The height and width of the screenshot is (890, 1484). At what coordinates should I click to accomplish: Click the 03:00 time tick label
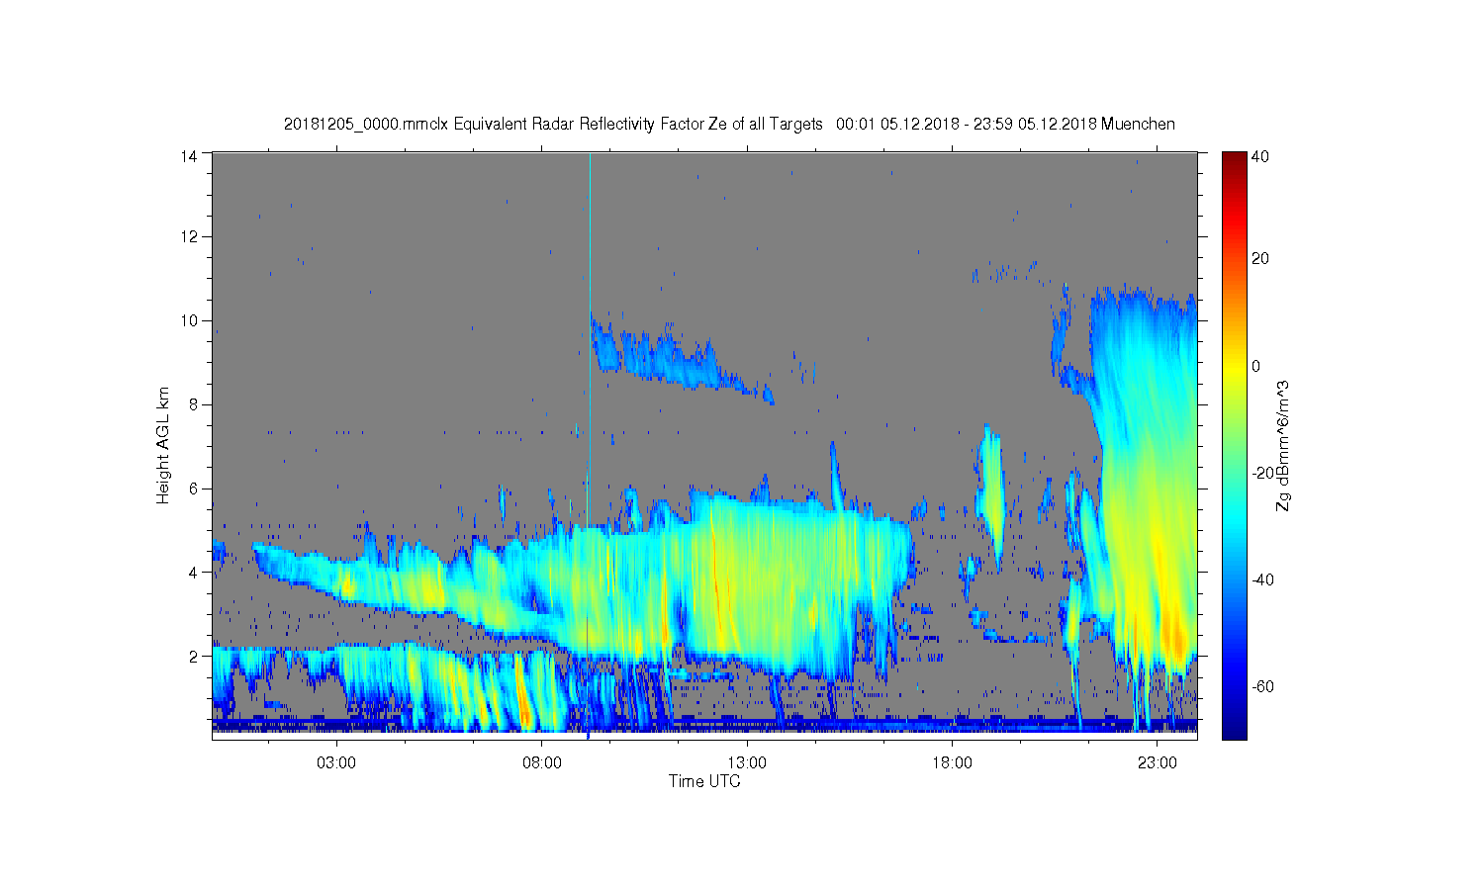(336, 763)
